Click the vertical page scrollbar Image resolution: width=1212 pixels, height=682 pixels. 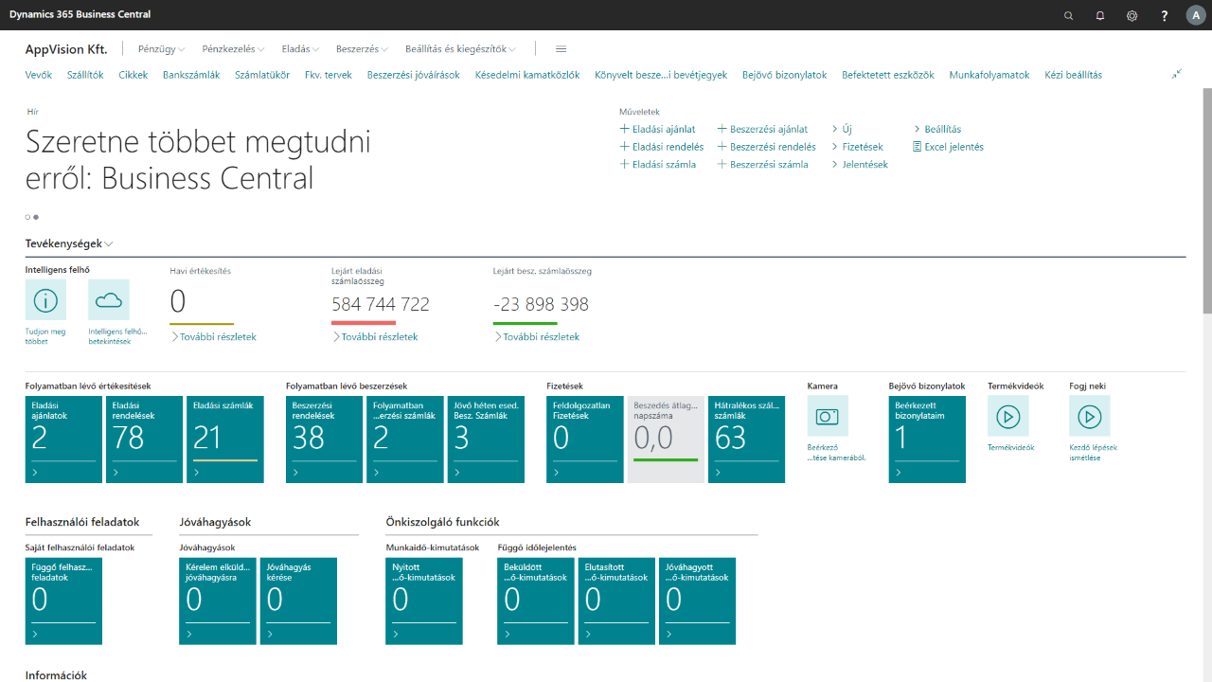click(x=1206, y=201)
